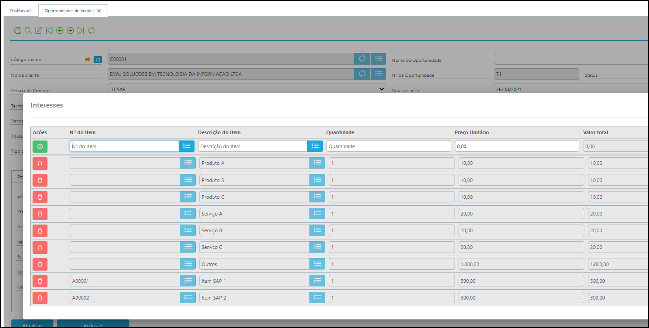Screen dimensions: 649x328
Task: Click the Interesses dialog title
Action: click(x=47, y=105)
